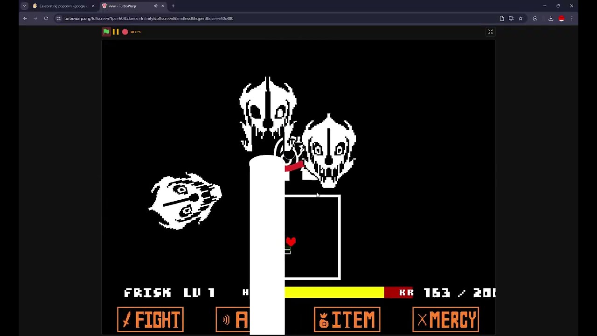
Task: Select the FIGHT battle button
Action: click(x=150, y=320)
